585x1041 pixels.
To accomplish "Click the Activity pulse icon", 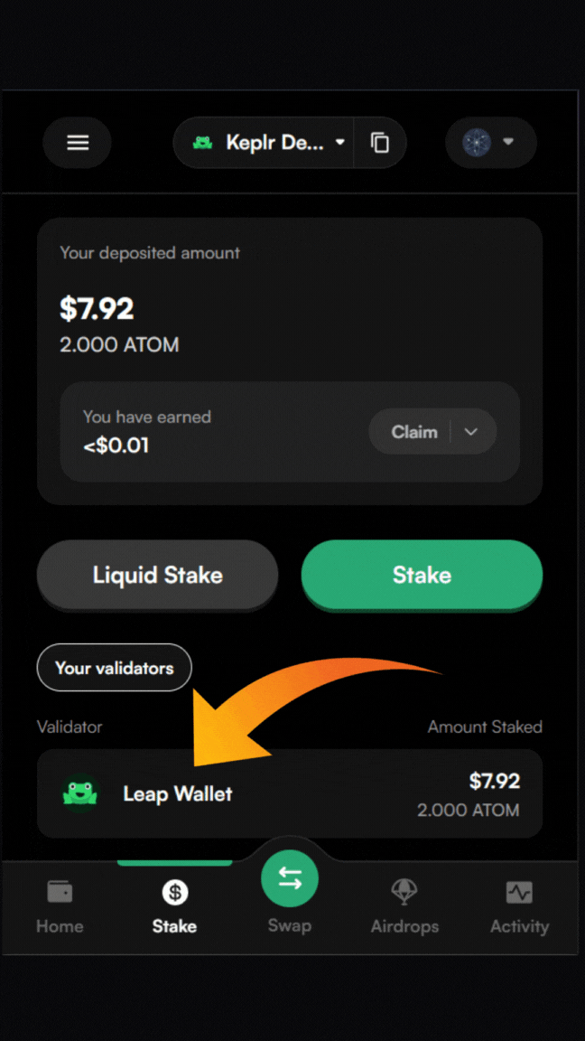I will point(519,893).
